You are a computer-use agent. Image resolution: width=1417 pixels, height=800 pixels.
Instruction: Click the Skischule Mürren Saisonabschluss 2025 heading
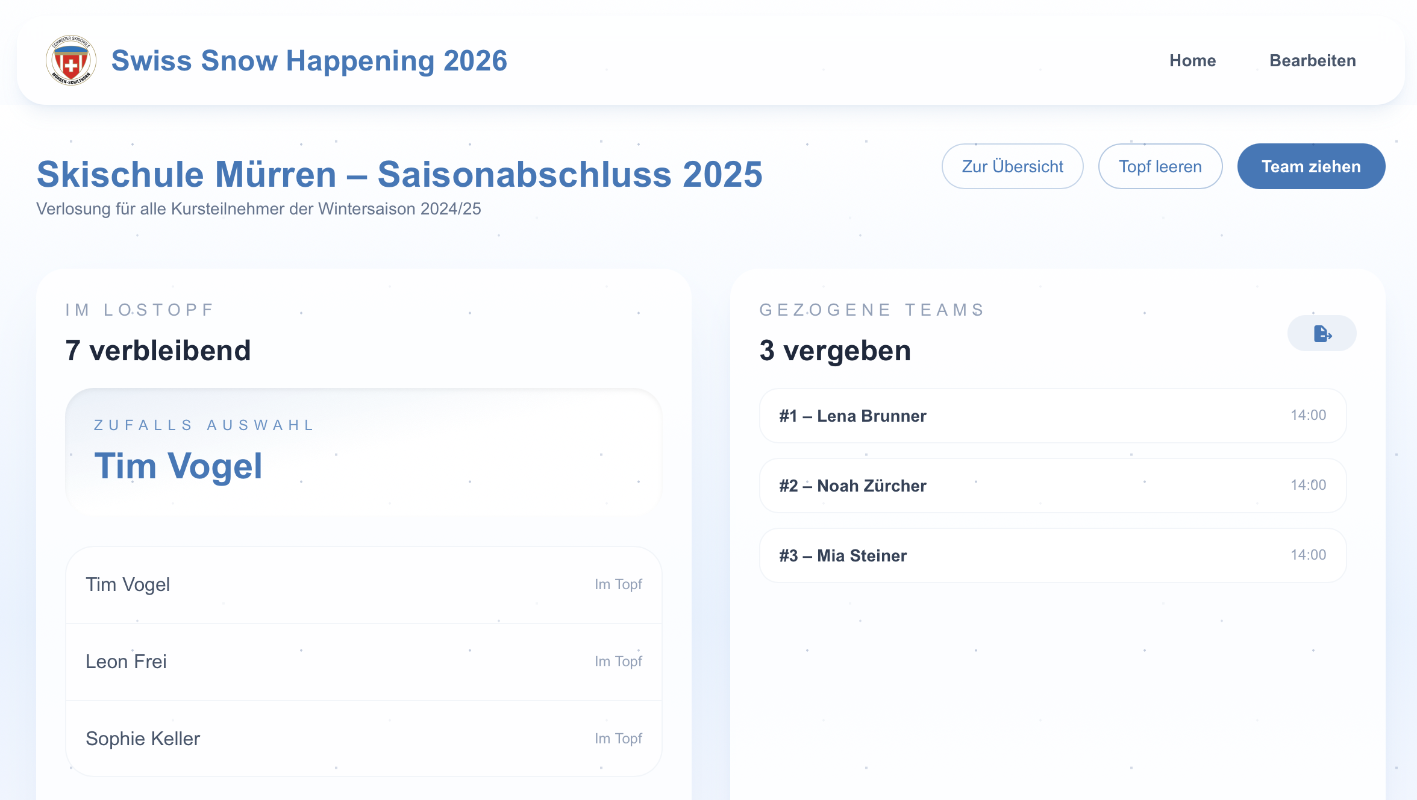click(399, 175)
